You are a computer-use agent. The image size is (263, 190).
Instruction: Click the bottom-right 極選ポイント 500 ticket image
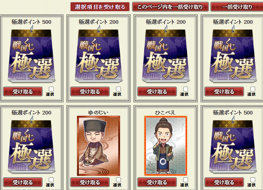point(233,145)
